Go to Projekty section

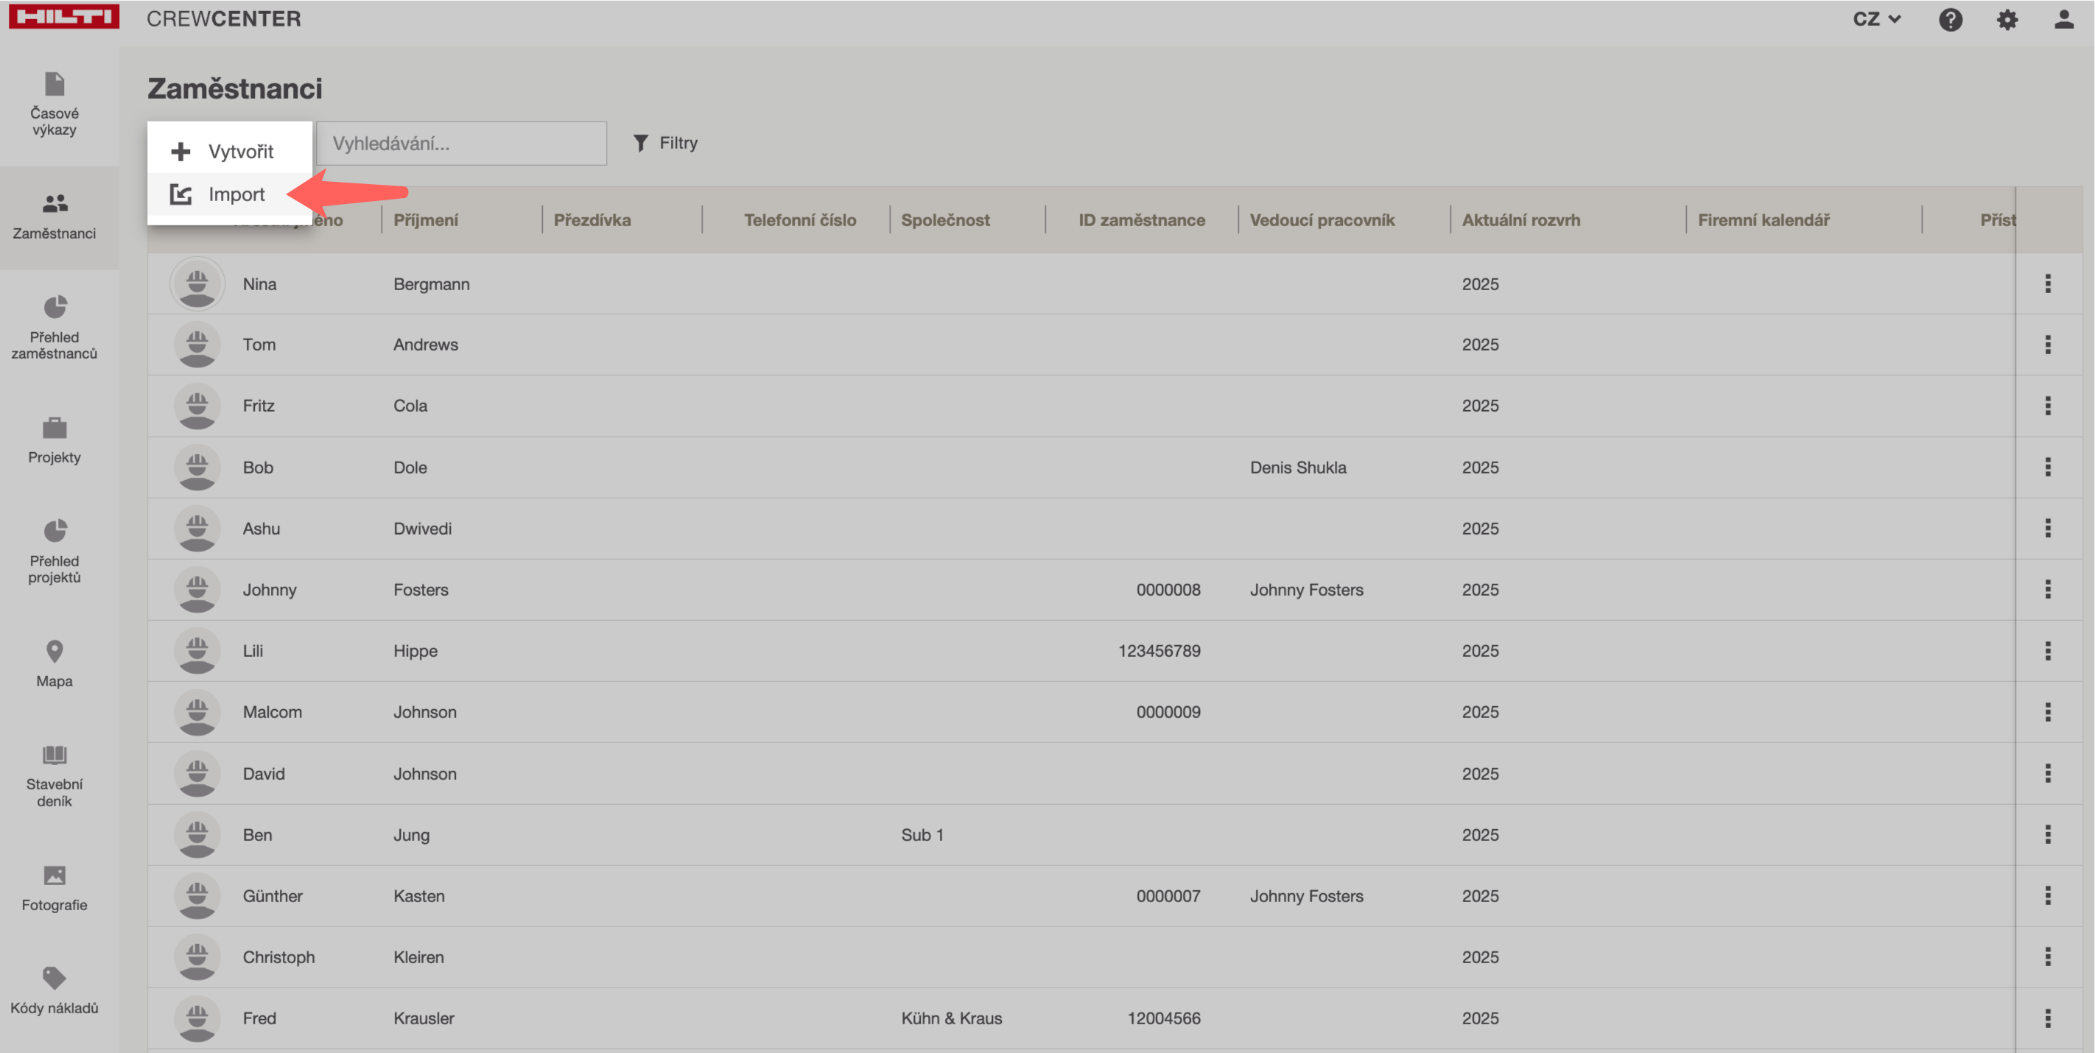[55, 440]
